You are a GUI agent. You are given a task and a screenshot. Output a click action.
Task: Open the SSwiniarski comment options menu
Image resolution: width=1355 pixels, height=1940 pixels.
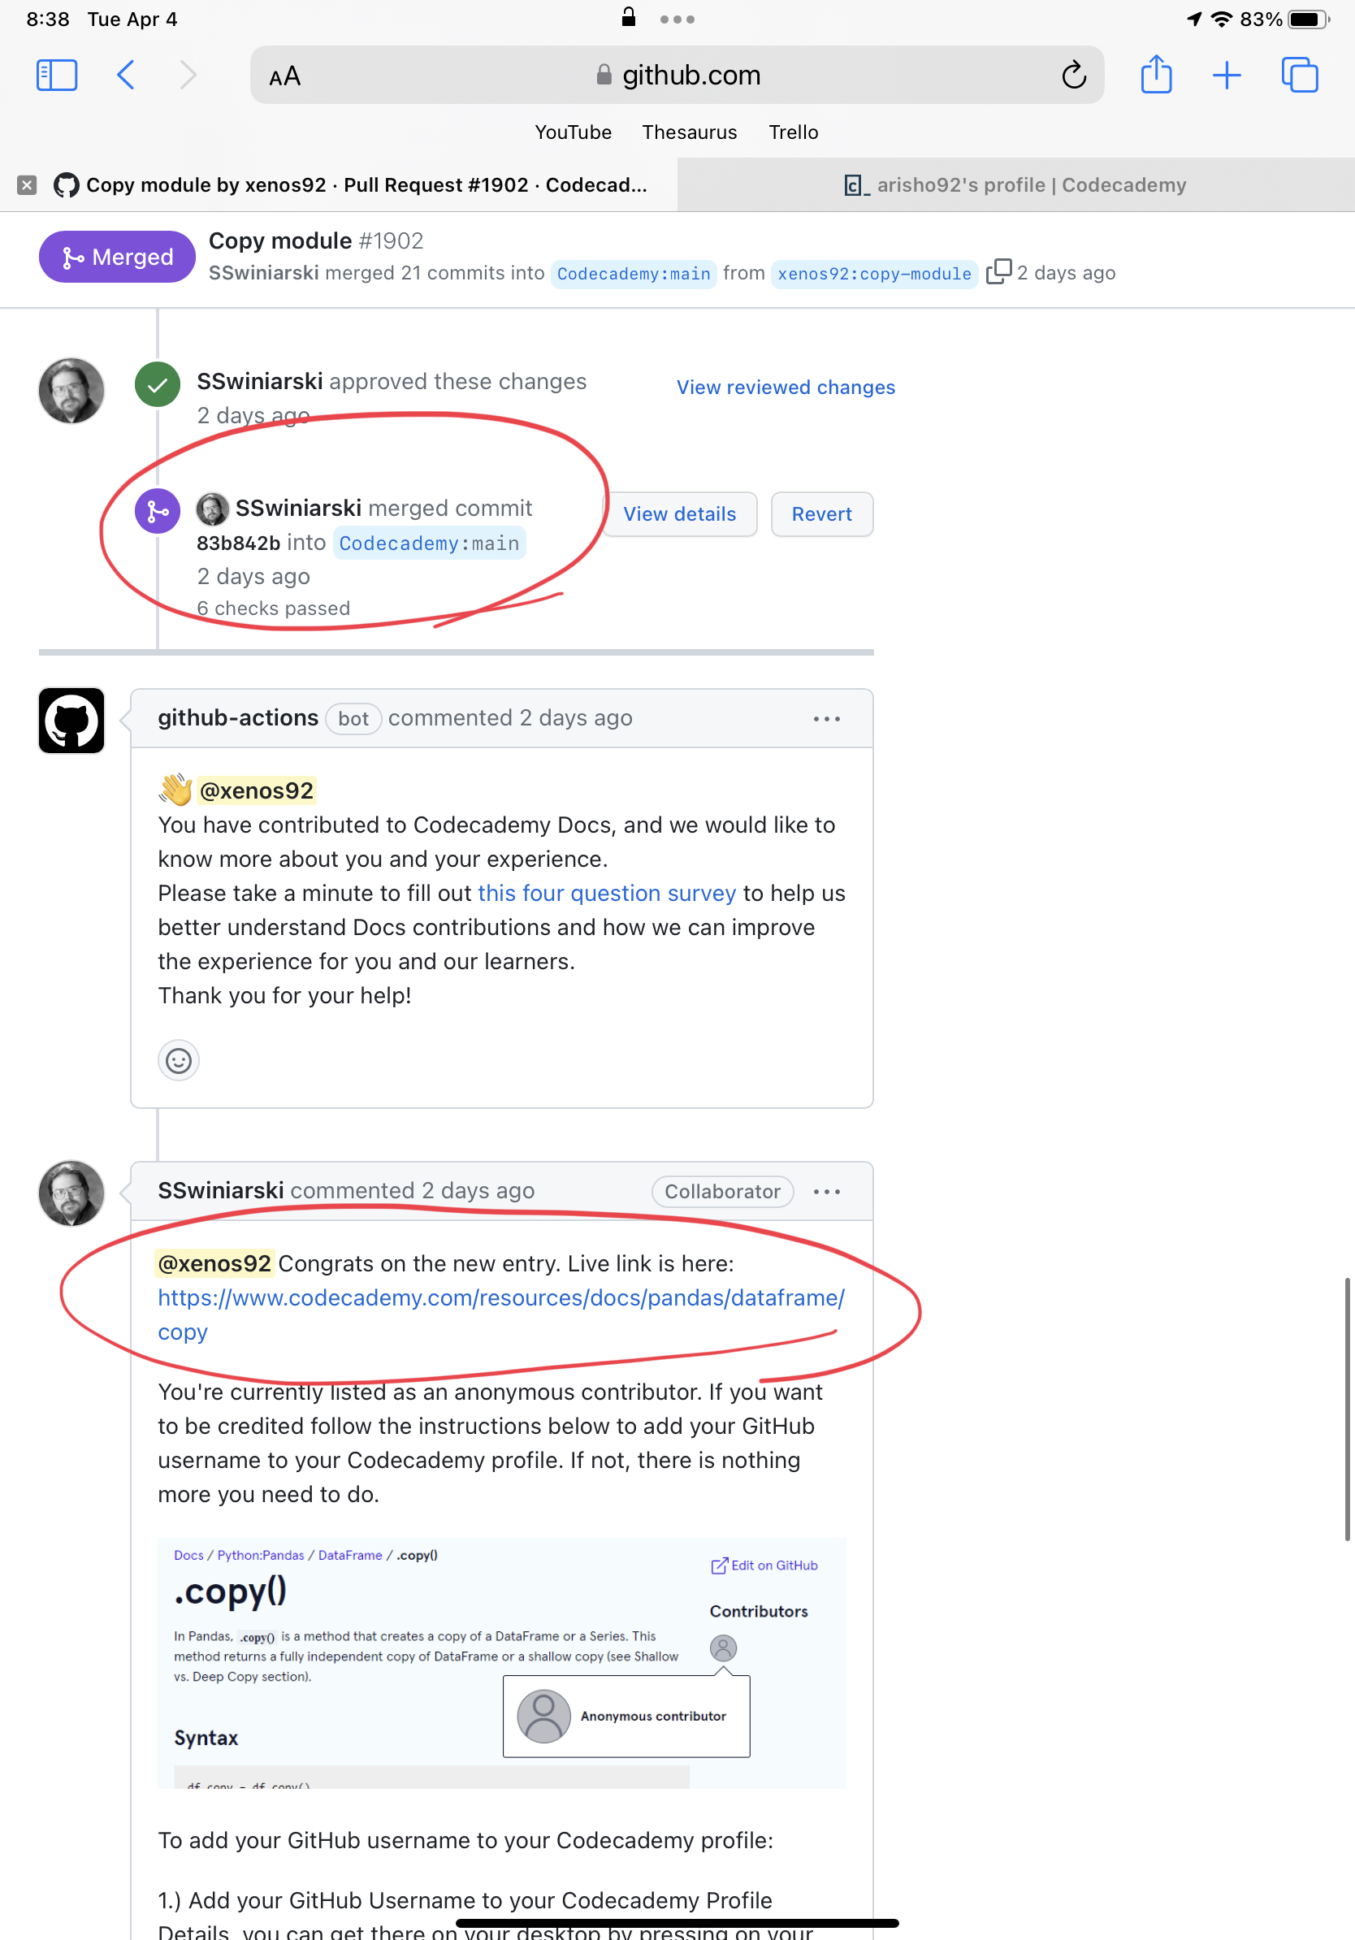827,1191
